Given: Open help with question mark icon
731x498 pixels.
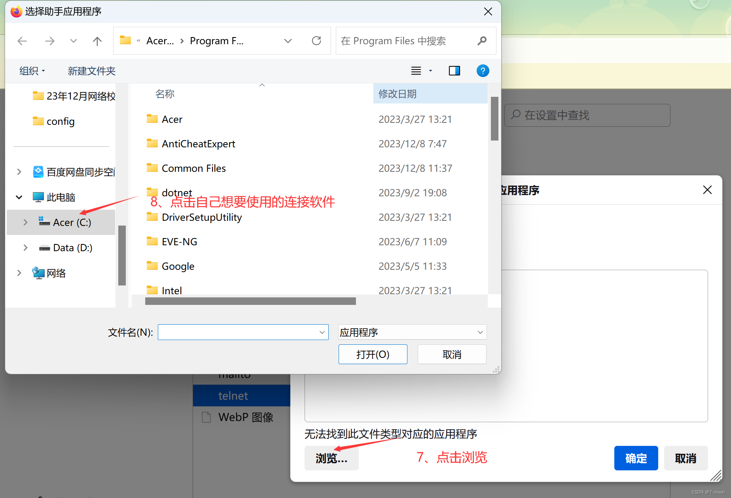Looking at the screenshot, I should [483, 71].
